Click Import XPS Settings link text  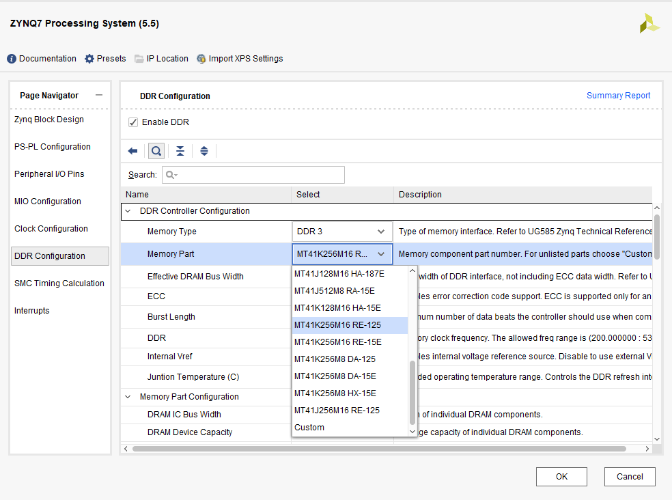[246, 59]
